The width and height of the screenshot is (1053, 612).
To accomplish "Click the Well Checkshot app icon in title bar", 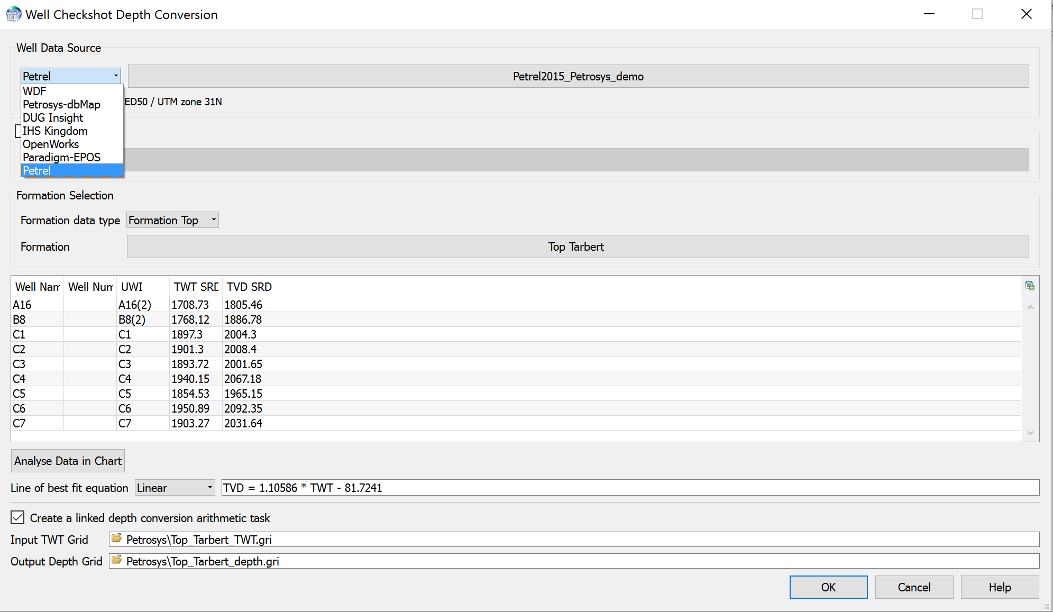I will click(x=13, y=14).
